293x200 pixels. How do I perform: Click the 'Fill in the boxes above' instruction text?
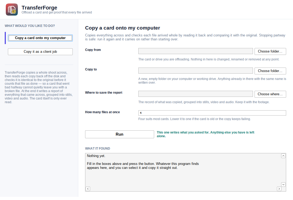pos(143,166)
